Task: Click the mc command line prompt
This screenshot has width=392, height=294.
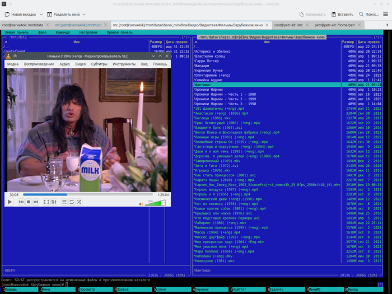Action: [34, 284]
